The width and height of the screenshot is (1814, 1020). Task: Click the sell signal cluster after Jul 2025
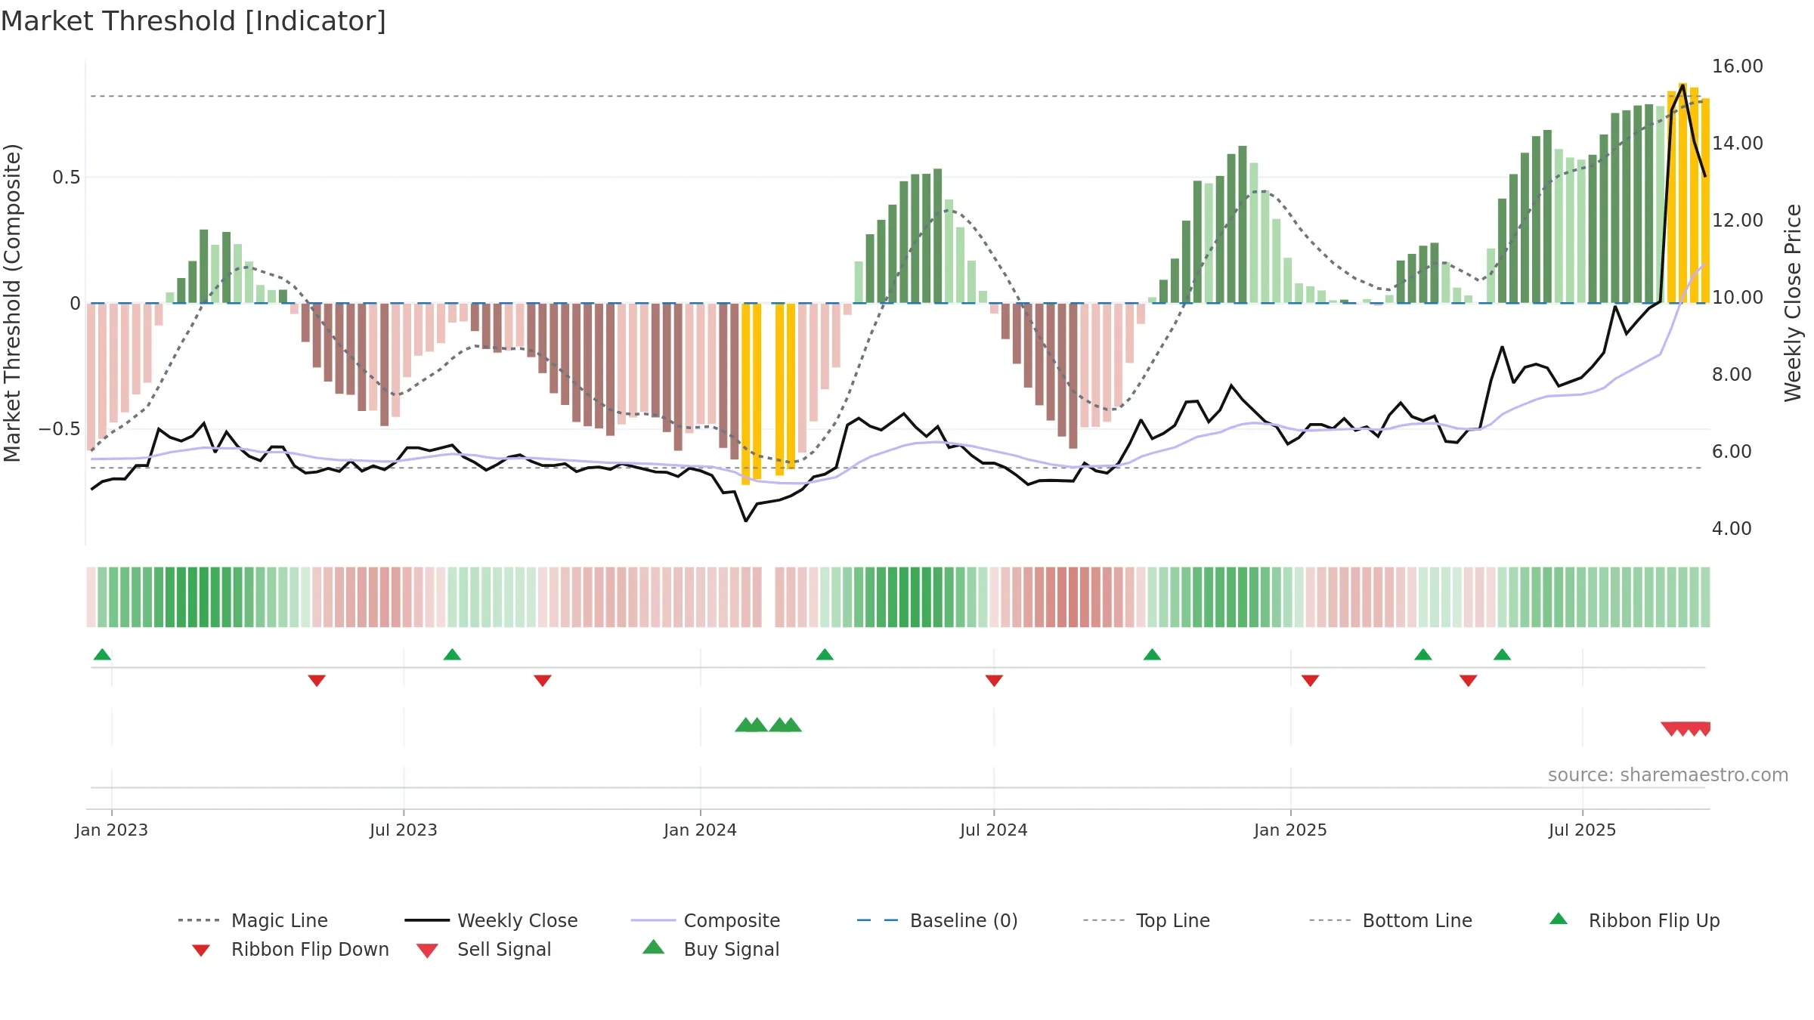click(x=1686, y=728)
